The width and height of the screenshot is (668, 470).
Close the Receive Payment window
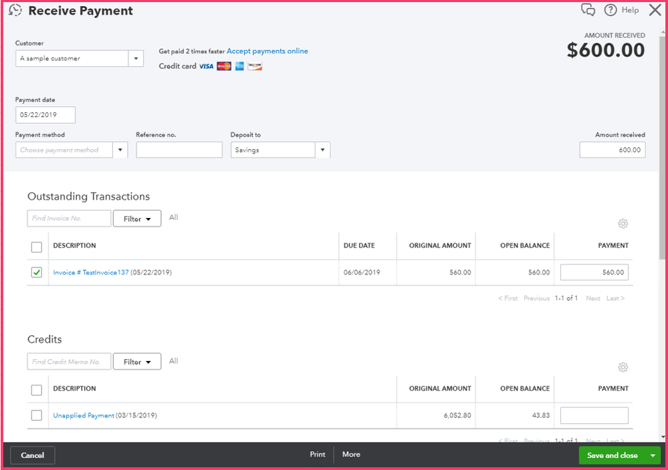655,10
